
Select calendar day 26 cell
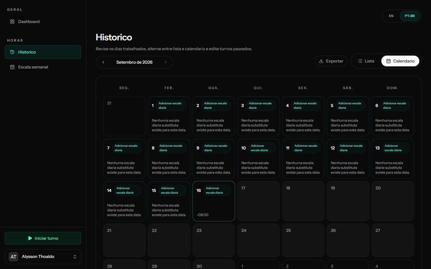coord(348,240)
